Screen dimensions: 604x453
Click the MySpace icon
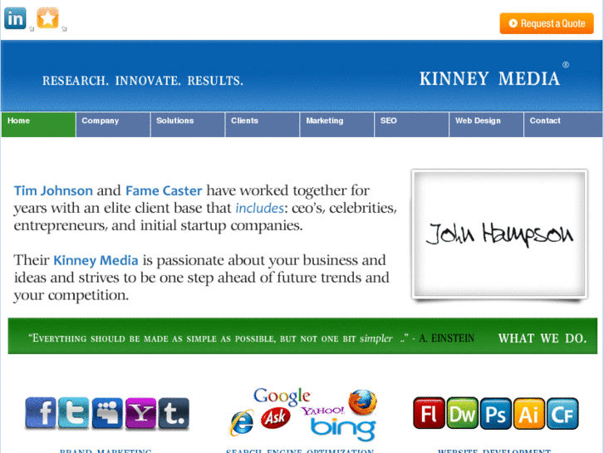107,413
